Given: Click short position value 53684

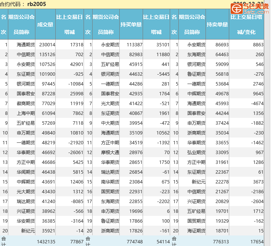Looking at the screenshot, I should click(x=222, y=84).
